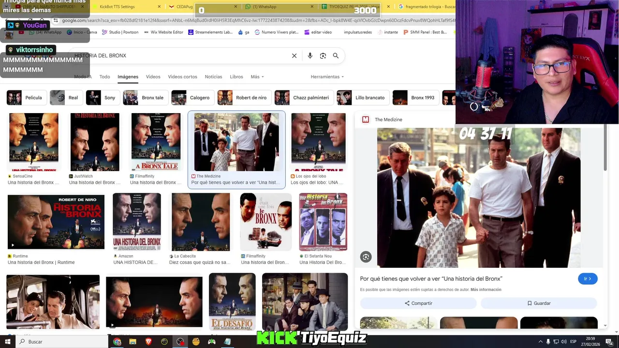Viewport: 619px width, 348px height.
Task: Click the volume icon in system tray
Action: [564, 342]
